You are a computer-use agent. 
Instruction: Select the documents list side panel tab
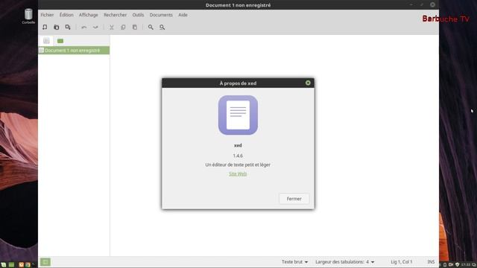(x=46, y=40)
